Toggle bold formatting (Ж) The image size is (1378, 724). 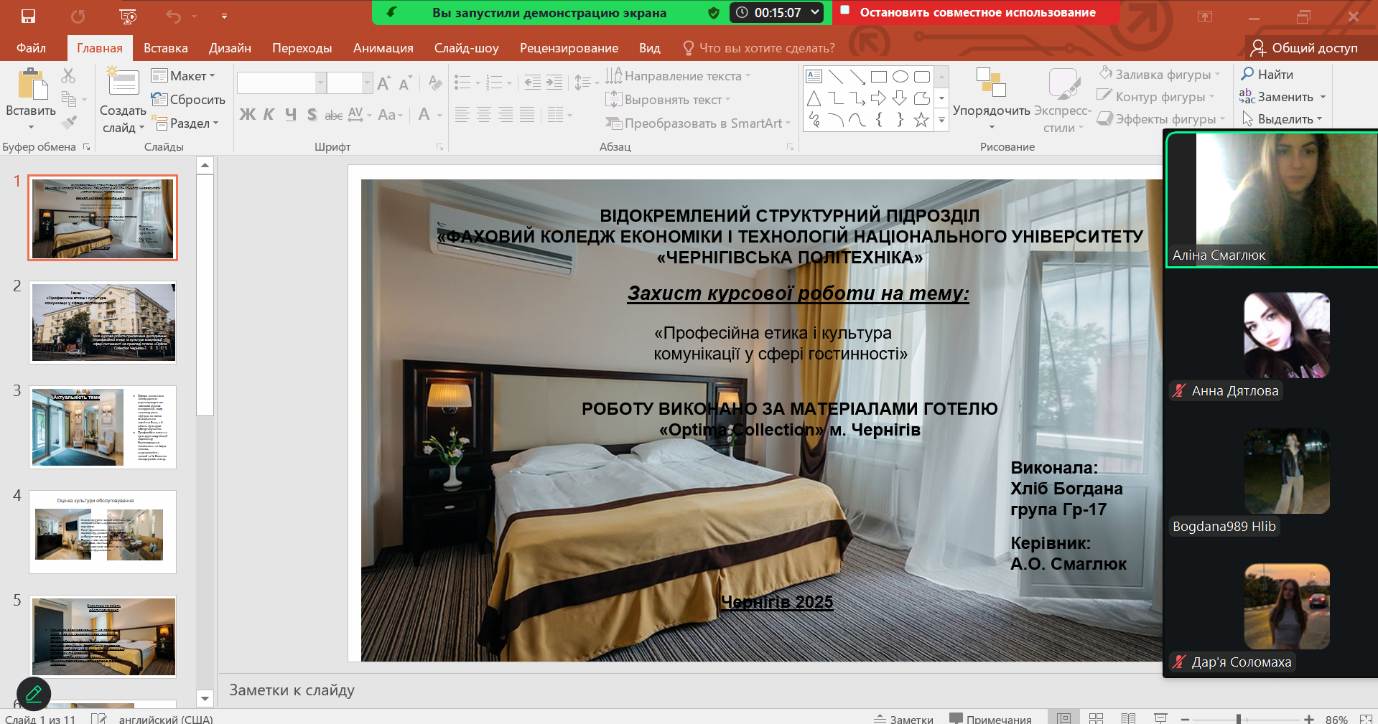[x=247, y=115]
